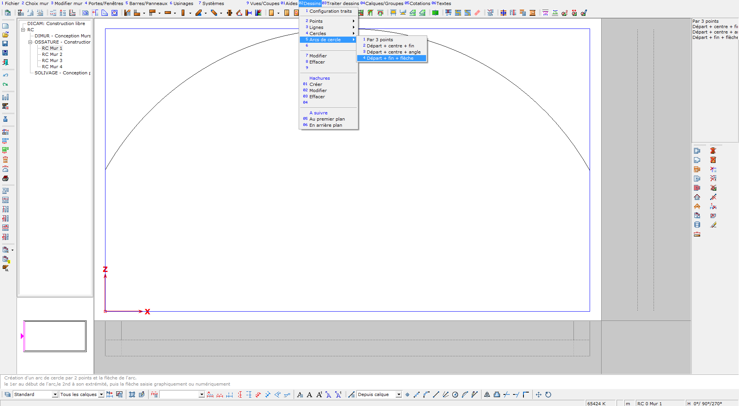Image resolution: width=739 pixels, height=406 pixels.
Task: Choose 'Départ + fin + flèche' submenu item
Action: click(390, 58)
